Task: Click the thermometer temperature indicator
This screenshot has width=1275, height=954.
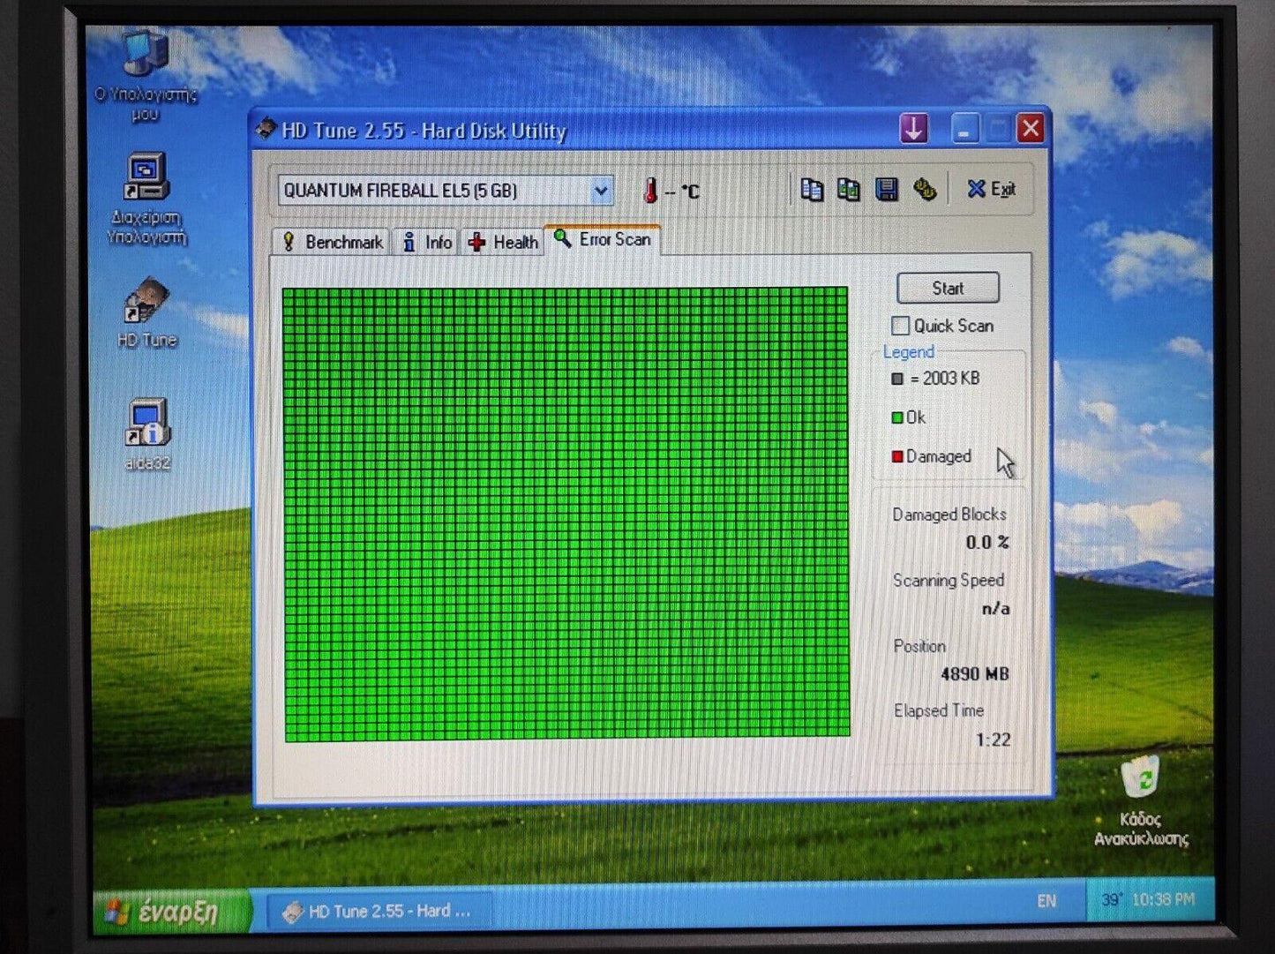Action: pos(651,191)
